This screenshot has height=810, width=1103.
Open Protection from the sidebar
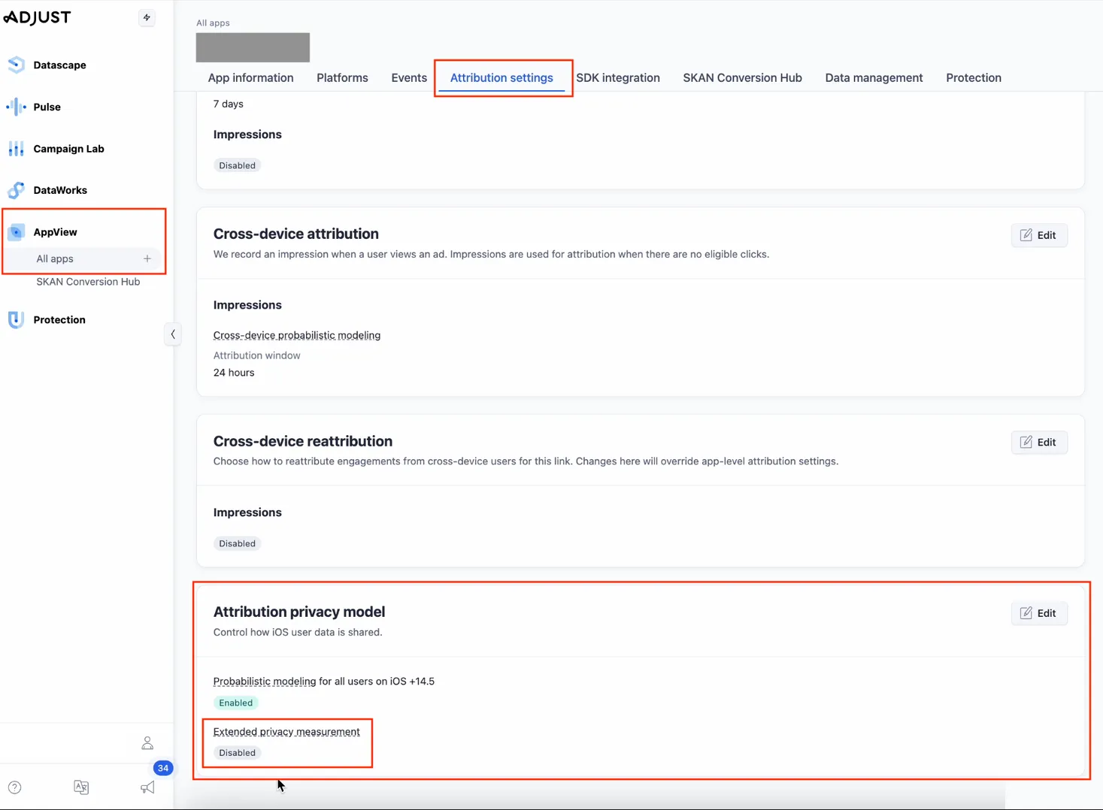tap(59, 319)
